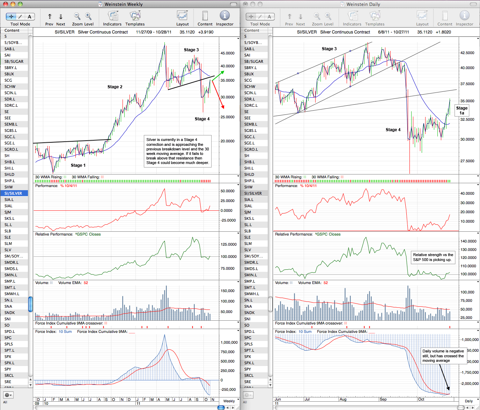Click the blue vertical scroll thumb in Weekly sidebar
The width and height of the screenshot is (480, 410).
coord(30,304)
